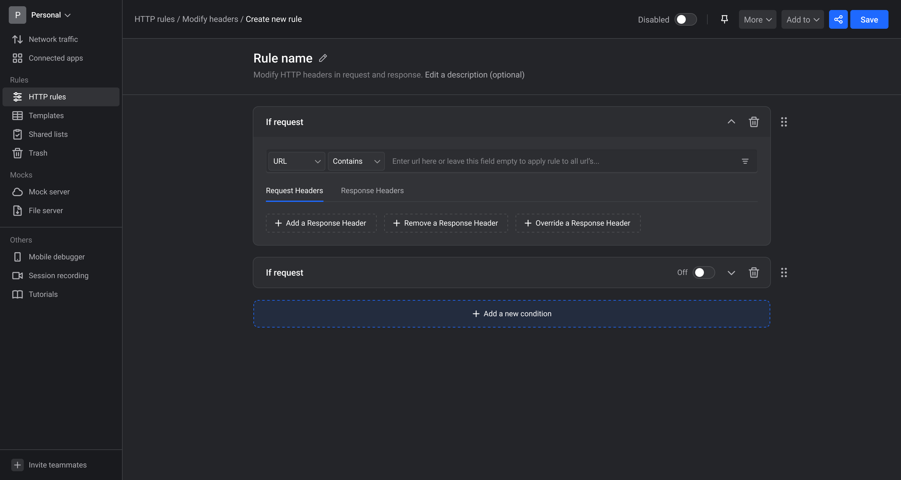Viewport: 901px width, 480px height.
Task: Click Invite teammates
Action: [57, 465]
